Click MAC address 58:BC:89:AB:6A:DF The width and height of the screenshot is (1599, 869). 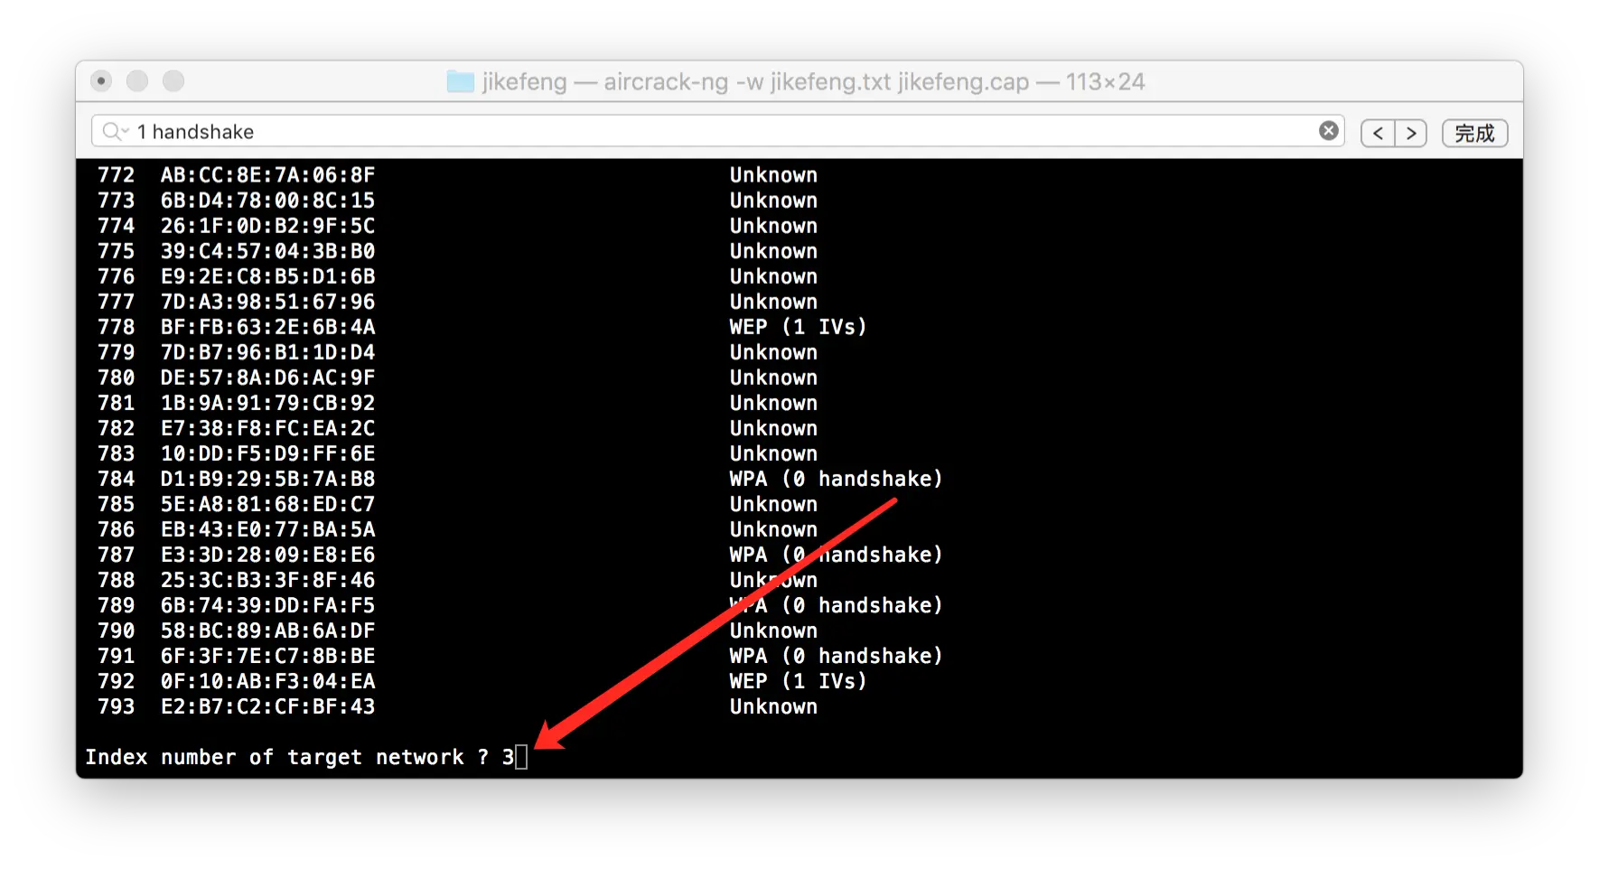coord(267,631)
